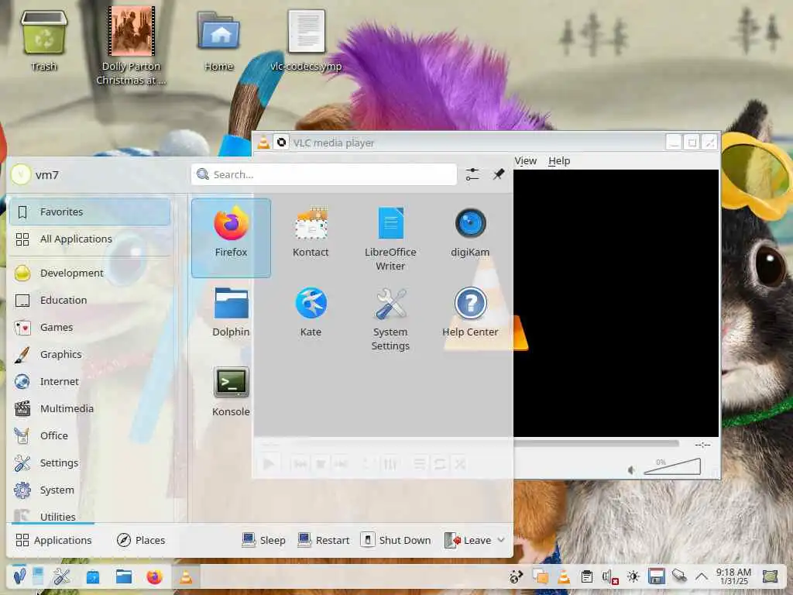Click the Sleep button
Image resolution: width=793 pixels, height=595 pixels.
(263, 540)
